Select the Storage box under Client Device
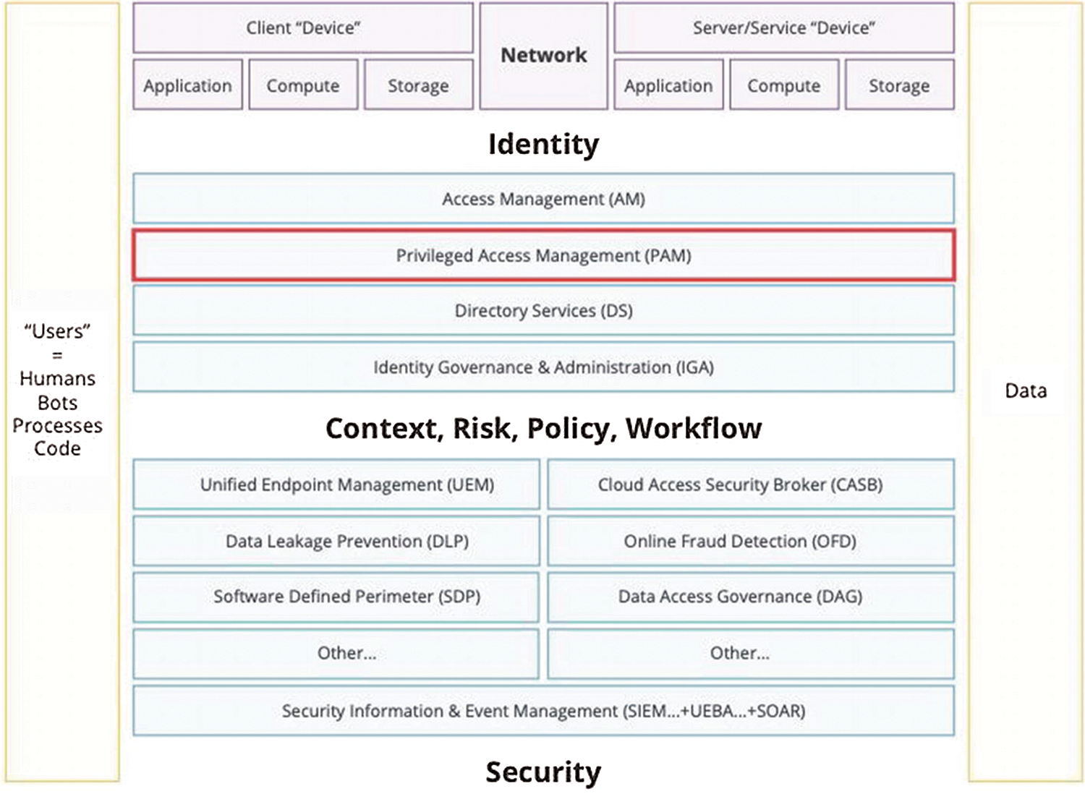The width and height of the screenshot is (1085, 794). point(418,85)
